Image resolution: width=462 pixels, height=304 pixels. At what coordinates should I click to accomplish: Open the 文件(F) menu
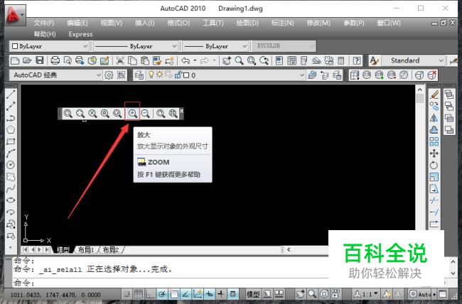pos(44,23)
